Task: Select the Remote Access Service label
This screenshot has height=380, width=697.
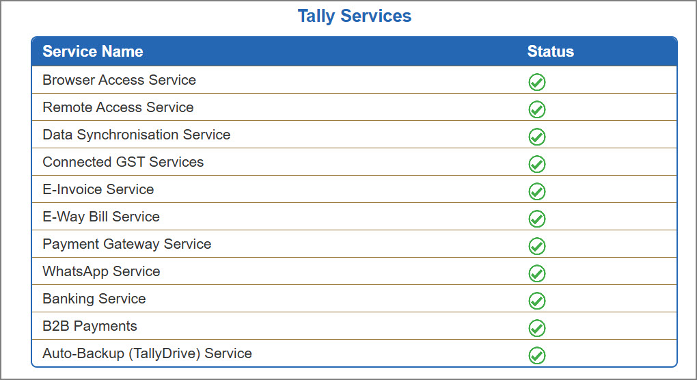Action: pos(118,107)
